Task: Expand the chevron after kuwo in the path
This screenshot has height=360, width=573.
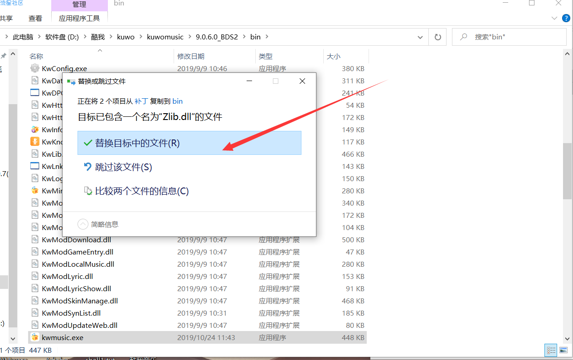Action: tap(141, 37)
